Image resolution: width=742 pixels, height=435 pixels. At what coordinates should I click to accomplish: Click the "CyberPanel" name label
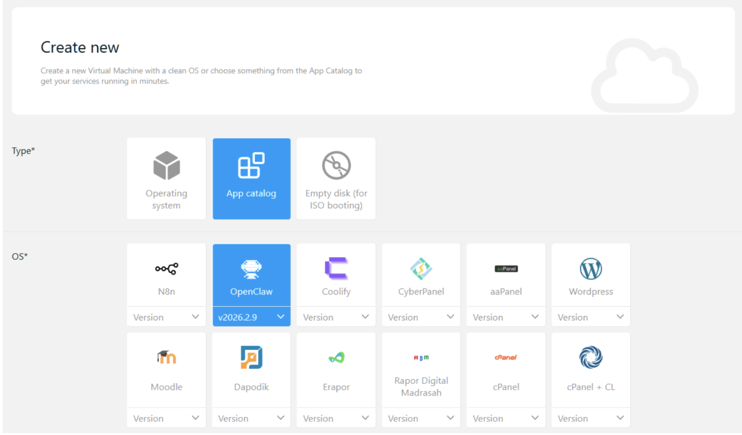coord(421,291)
